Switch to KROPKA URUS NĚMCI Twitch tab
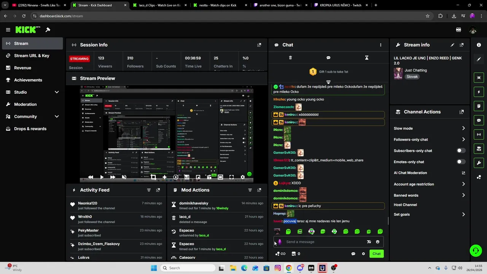 pyautogui.click(x=341, y=5)
